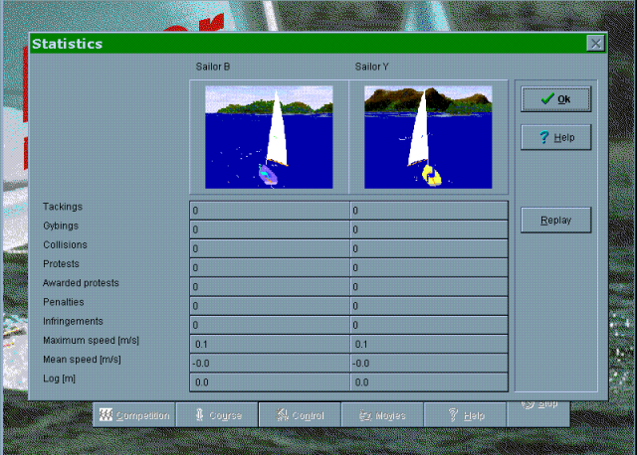Open the Competition menu in bottom bar

134,415
